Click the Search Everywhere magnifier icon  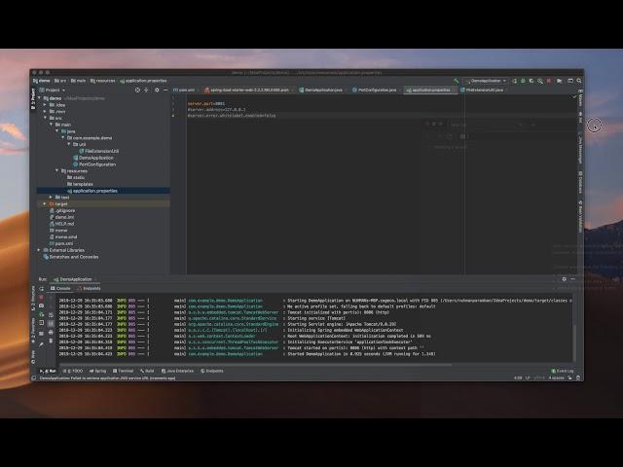579,81
